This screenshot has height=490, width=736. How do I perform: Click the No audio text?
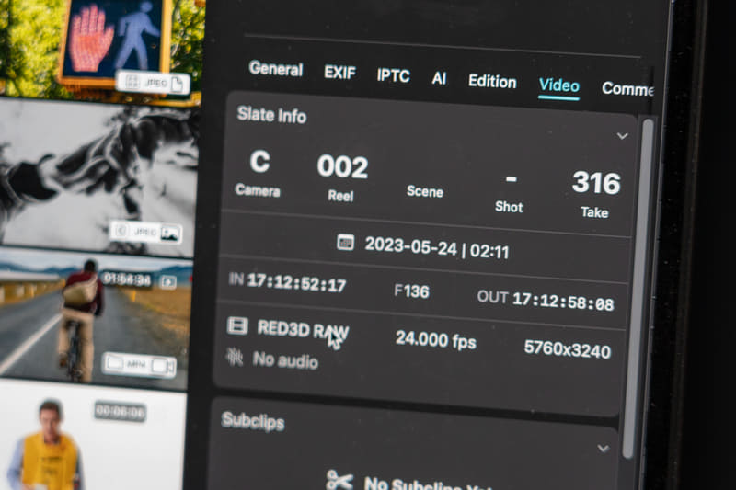point(285,360)
